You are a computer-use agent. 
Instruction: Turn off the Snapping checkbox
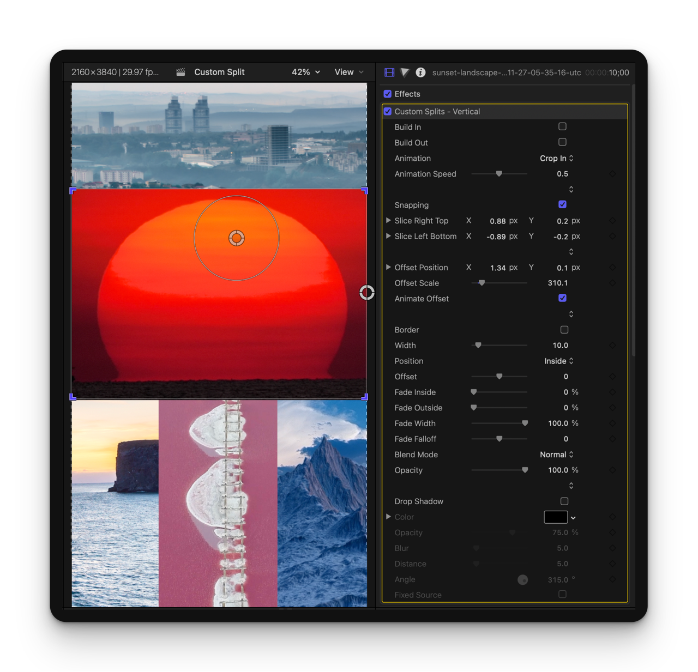562,204
